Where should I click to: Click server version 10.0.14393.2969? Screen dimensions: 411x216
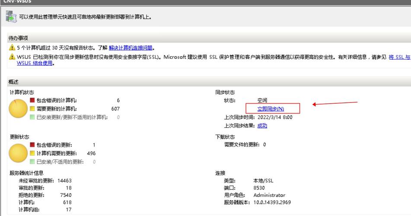click(x=272, y=202)
